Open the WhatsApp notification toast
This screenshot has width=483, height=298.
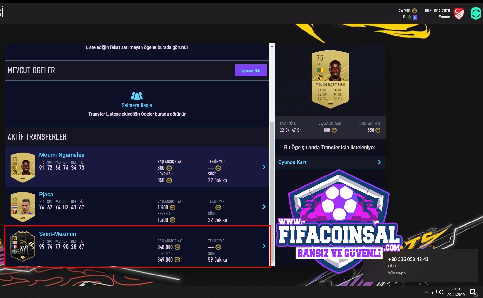click(420, 266)
